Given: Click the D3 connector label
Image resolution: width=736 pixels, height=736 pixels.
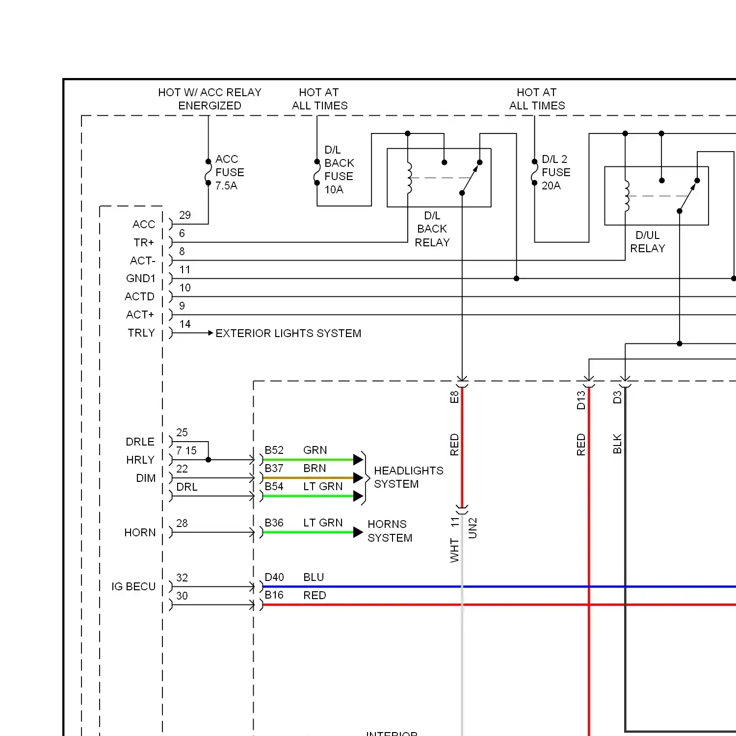Looking at the screenshot, I should tap(617, 397).
